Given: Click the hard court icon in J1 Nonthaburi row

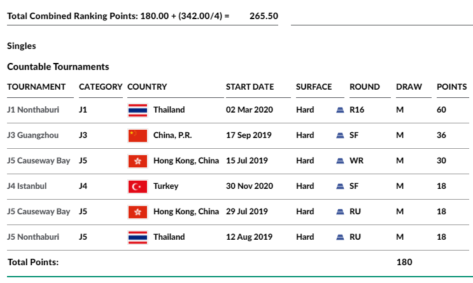Looking at the screenshot, I should click(340, 110).
